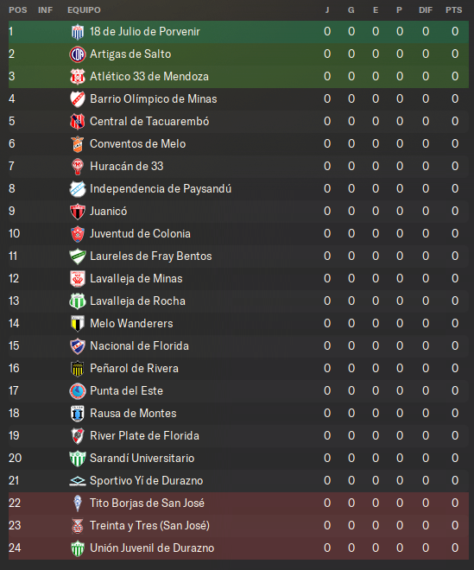The width and height of the screenshot is (474, 570).
Task: Click the Melo Wanderers shield icon
Action: tap(78, 324)
